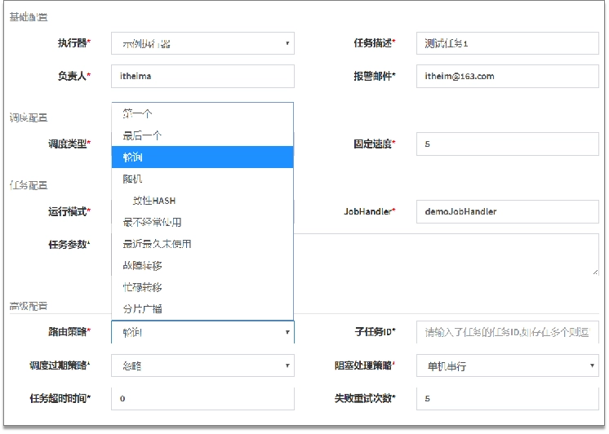This screenshot has height=434, width=609.
Task: Select 故障转移 option
Action: click(202, 266)
